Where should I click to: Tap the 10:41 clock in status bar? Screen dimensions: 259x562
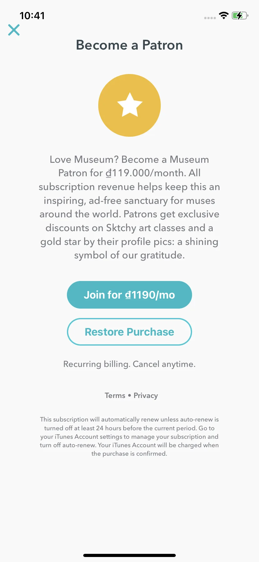click(32, 16)
